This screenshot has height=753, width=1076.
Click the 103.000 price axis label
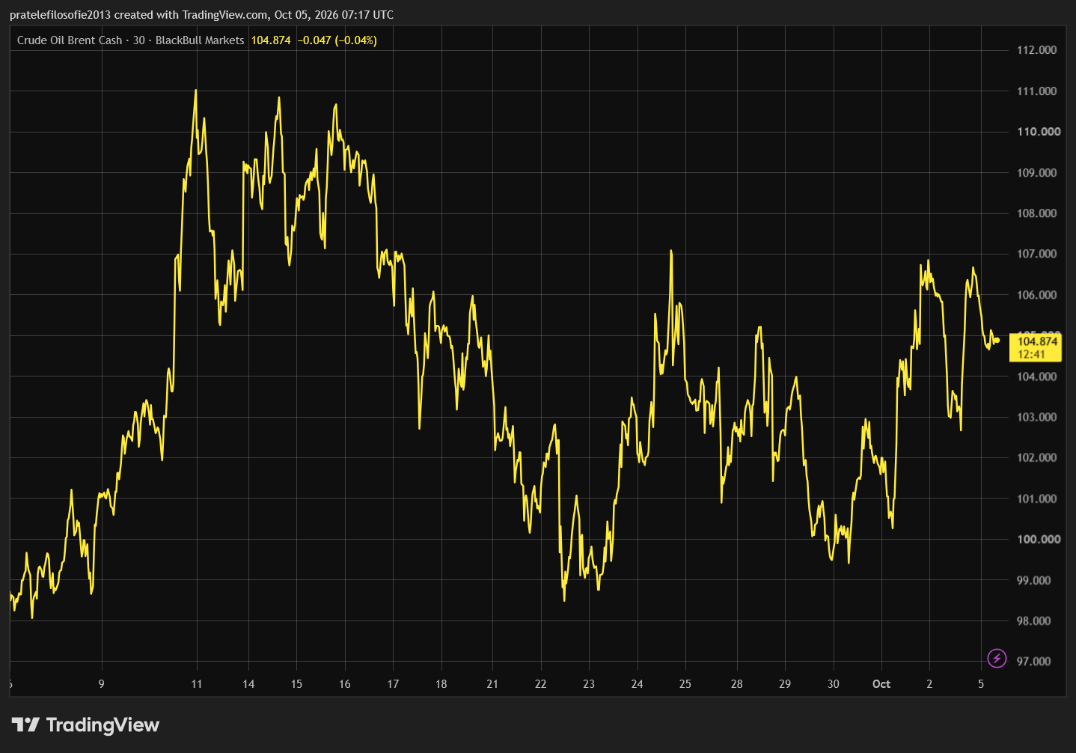click(1036, 417)
